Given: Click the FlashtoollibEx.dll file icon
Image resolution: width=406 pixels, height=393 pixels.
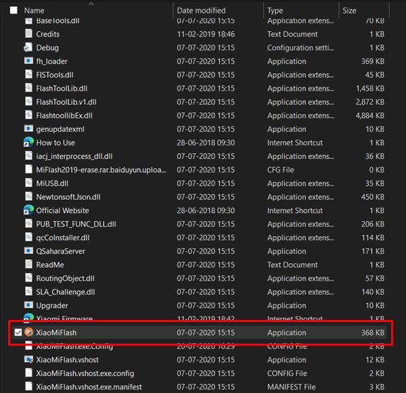Looking at the screenshot, I should click(28, 115).
